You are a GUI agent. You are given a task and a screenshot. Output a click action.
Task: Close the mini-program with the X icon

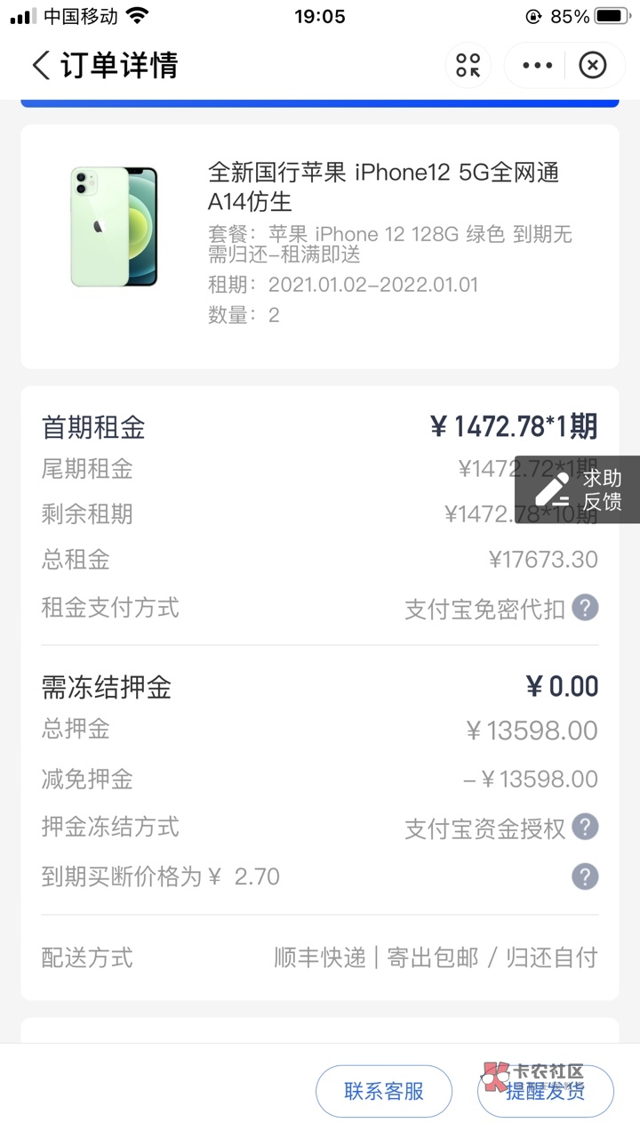tap(592, 66)
